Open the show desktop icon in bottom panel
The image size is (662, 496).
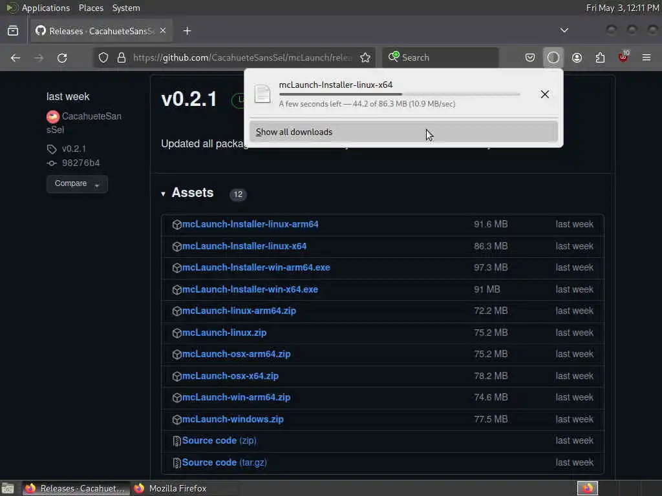[x=8, y=488]
